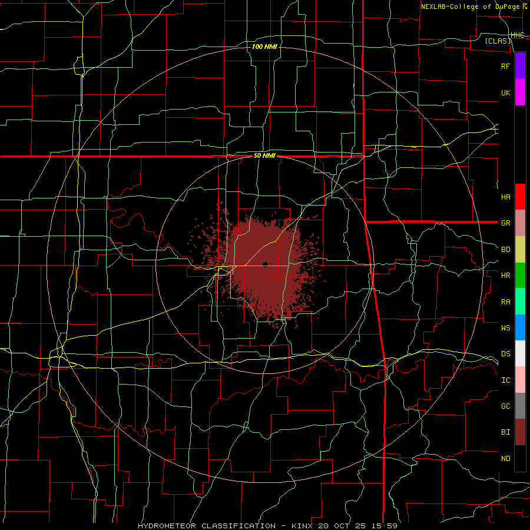Screen dimensions: 530x530
Task: Click the HR green legend swatch
Action: point(520,276)
